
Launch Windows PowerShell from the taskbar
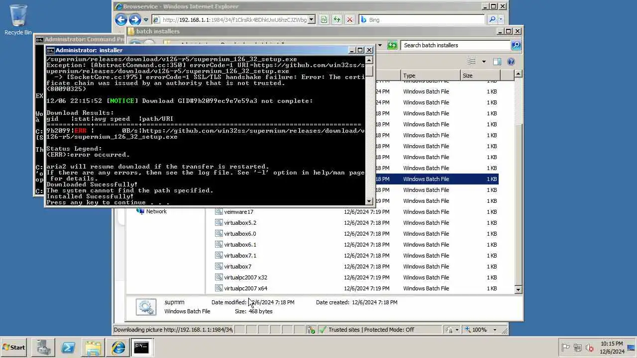(x=68, y=348)
